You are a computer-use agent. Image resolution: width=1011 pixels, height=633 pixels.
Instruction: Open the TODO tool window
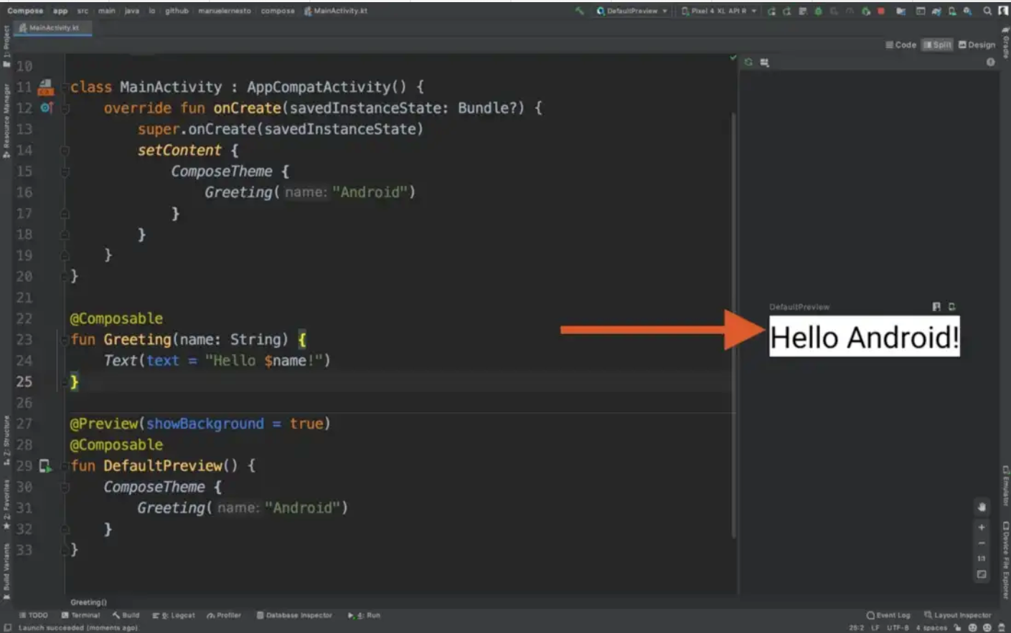tap(34, 615)
